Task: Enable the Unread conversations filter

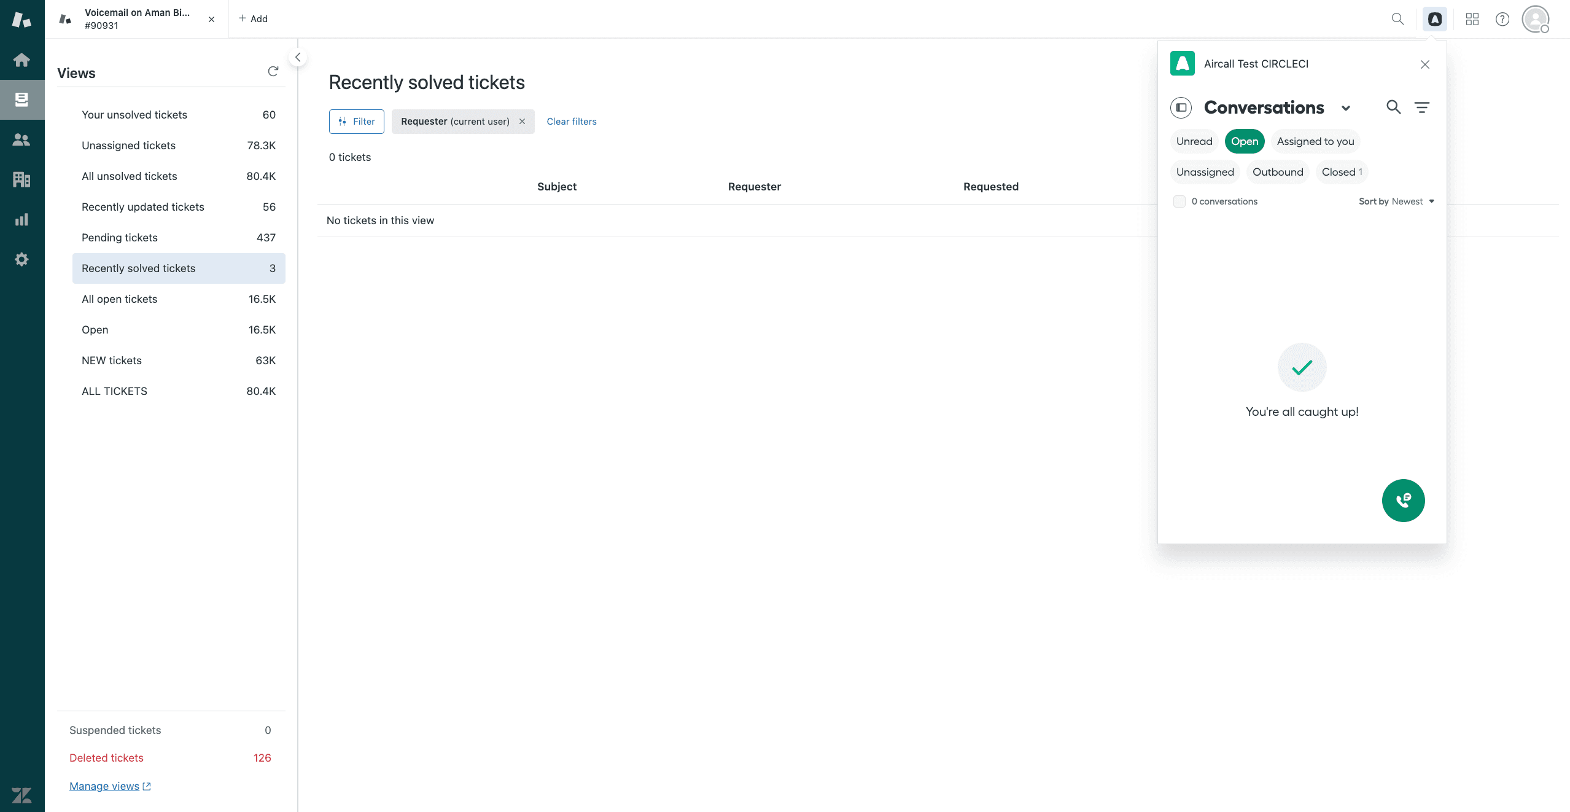Action: point(1193,141)
